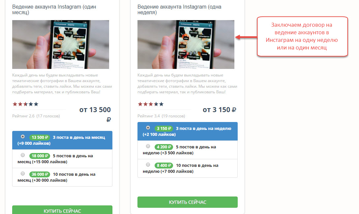Viewport: 359px width, 214px height.
Task: Open the monthly Instagram plan phone image
Action: pos(61,45)
